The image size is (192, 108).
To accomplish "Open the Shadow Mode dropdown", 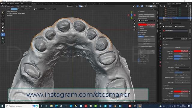I will click(182, 70).
